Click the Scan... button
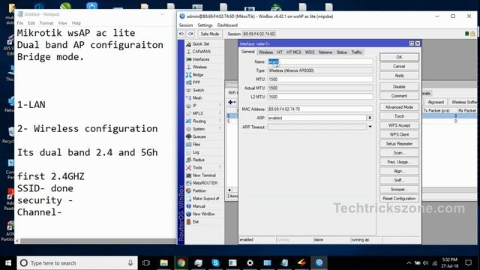The width and height of the screenshot is (480, 270). 399,153
